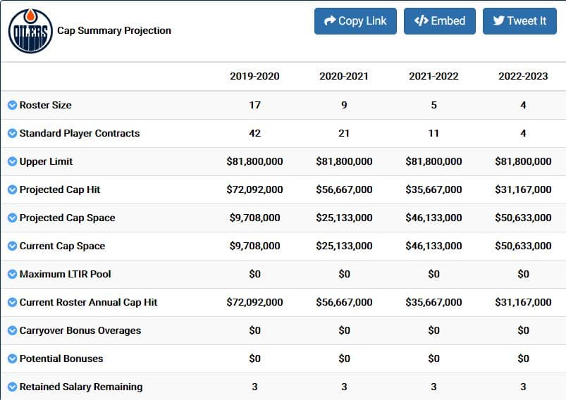Image resolution: width=566 pixels, height=400 pixels.
Task: Click the Copy Link button
Action: 355,21
